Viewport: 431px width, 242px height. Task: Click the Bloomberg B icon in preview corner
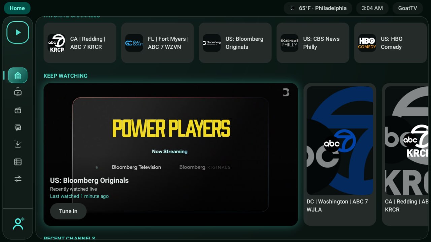(286, 92)
